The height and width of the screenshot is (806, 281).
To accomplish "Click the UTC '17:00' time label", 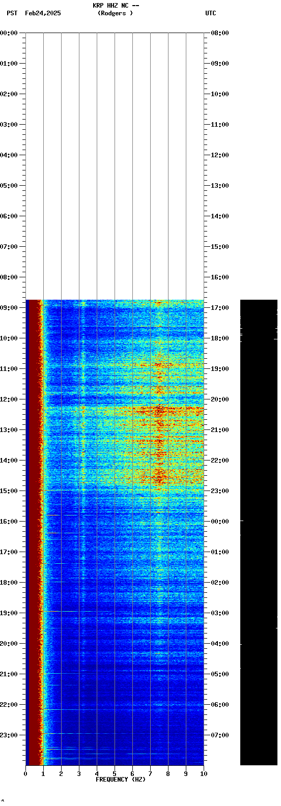I will (x=220, y=308).
